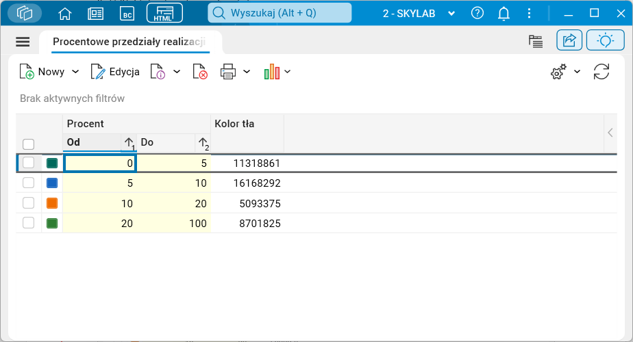This screenshot has height=342, width=633.
Task: Select the Do cell of the first row
Action: pos(173,163)
